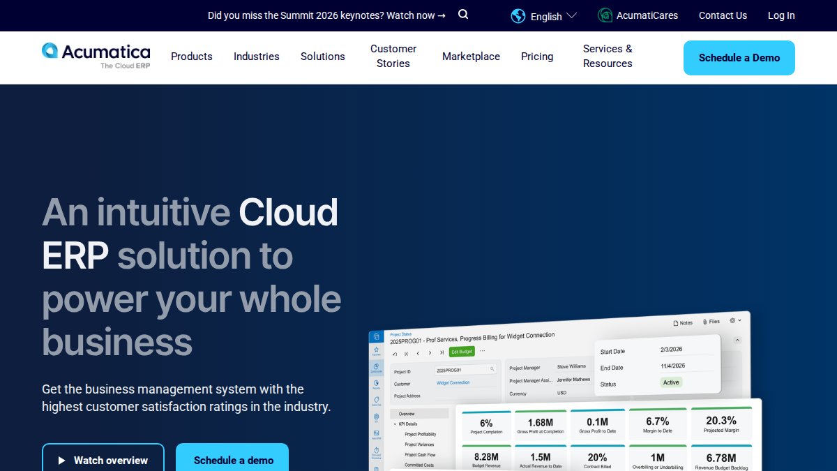The height and width of the screenshot is (471, 837).
Task: Click the 1.68M Gross Profit at Completion card
Action: click(541, 424)
